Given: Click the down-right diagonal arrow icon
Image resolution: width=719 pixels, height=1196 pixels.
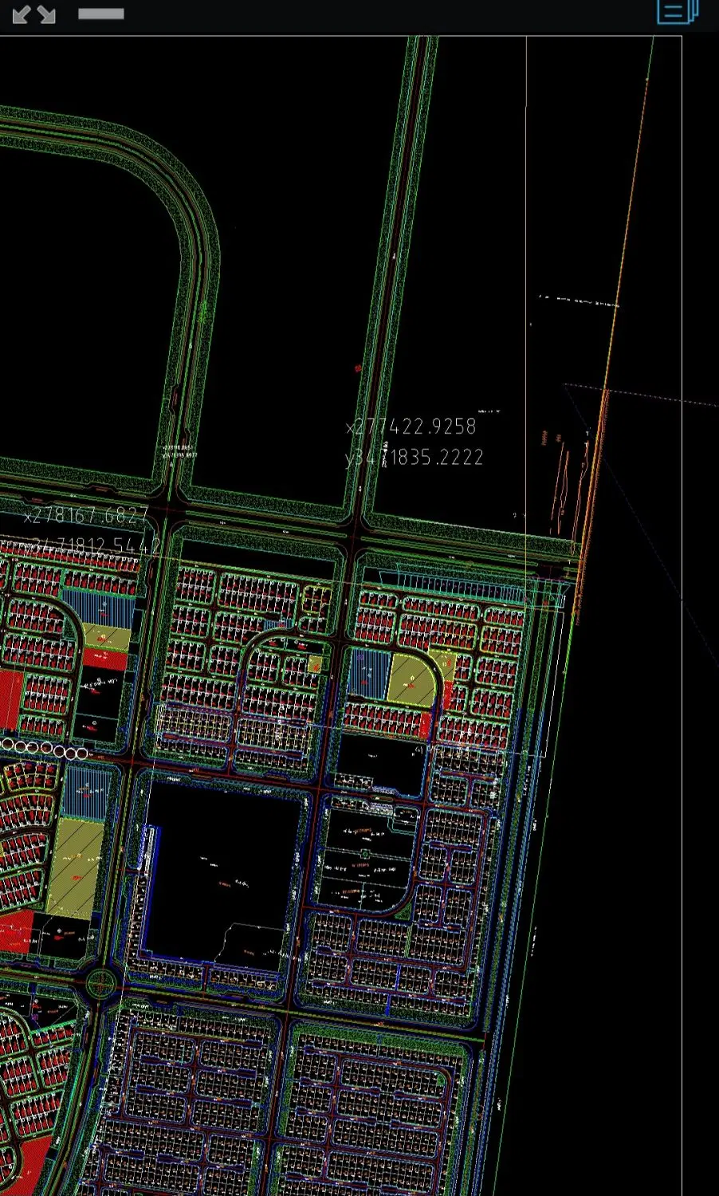Looking at the screenshot, I should 46,14.
